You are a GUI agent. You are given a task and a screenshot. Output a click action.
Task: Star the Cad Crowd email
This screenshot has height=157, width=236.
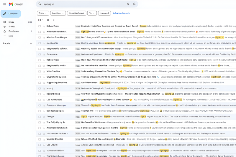(44, 145)
